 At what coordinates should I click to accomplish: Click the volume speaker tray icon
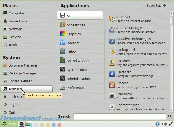(x=164, y=124)
